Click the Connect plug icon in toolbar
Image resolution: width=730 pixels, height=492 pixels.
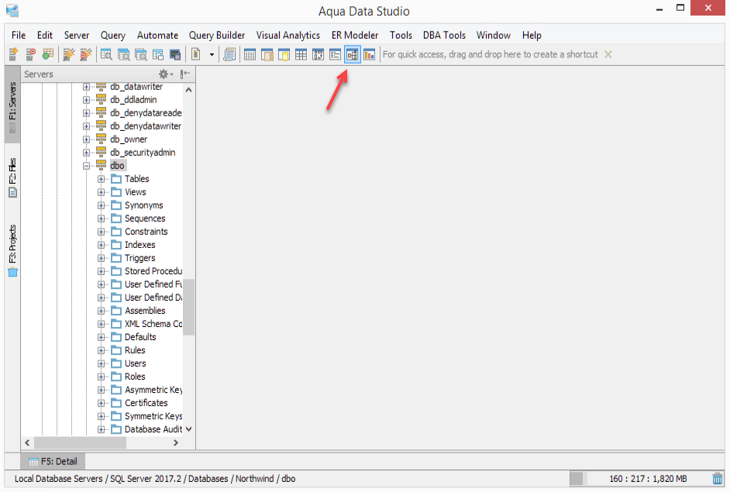coord(69,54)
